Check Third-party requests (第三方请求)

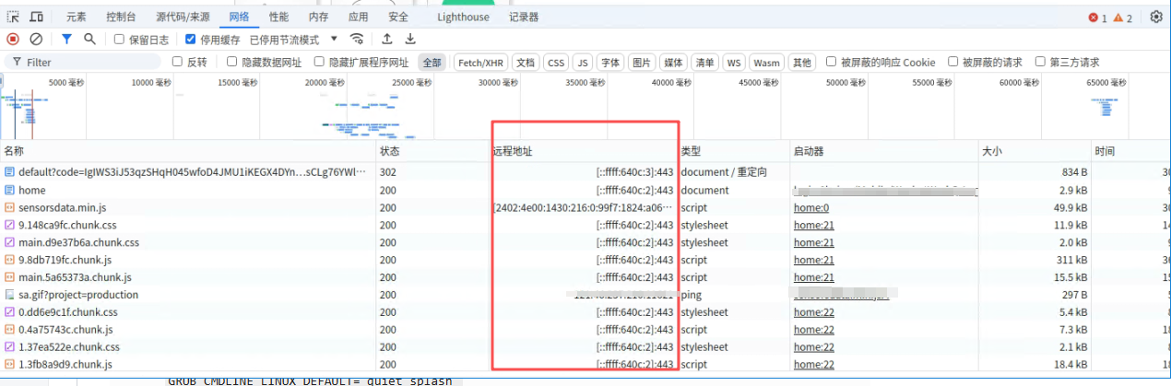tap(1040, 62)
